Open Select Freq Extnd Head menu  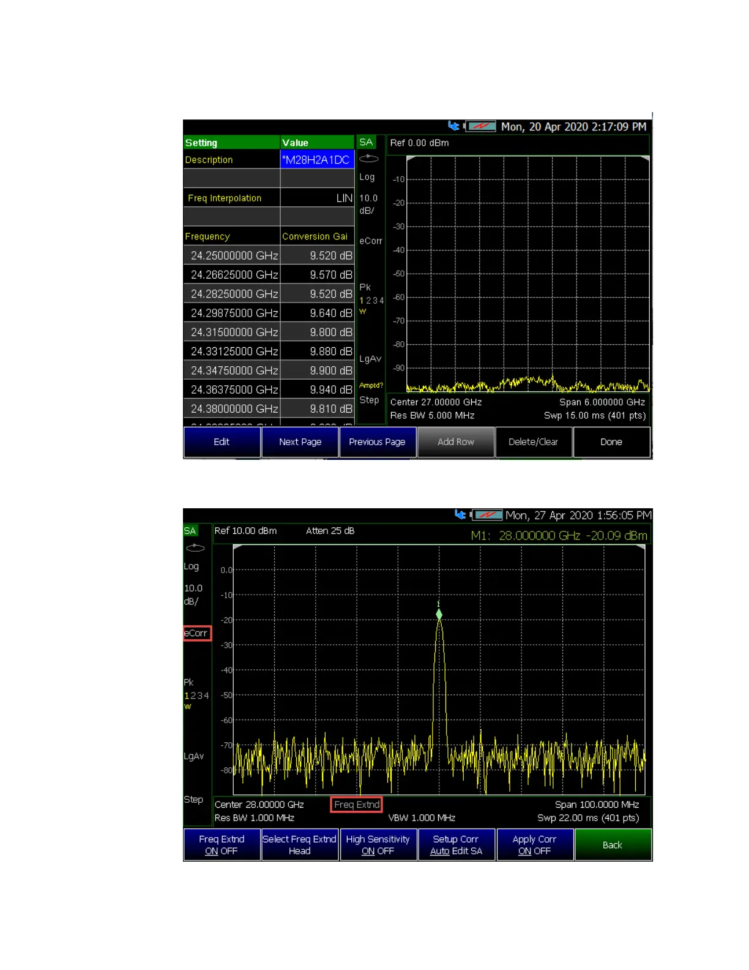[x=300, y=844]
